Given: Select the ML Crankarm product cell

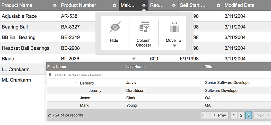Looking at the screenshot, I should [x=16, y=80].
